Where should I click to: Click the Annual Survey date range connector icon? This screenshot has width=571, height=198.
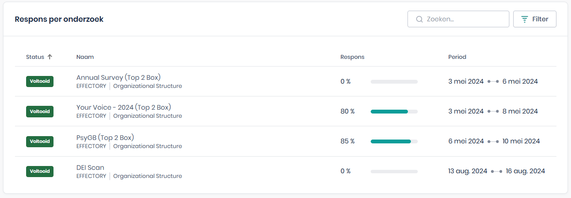point(493,82)
